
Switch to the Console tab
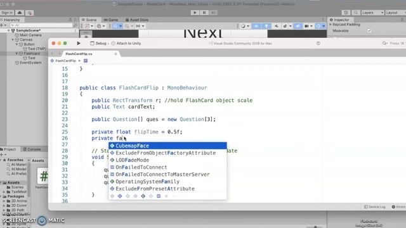[32, 149]
